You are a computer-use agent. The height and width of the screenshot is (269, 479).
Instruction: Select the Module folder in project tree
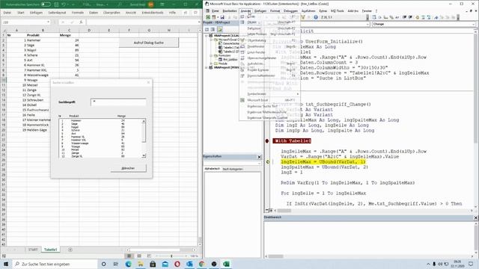[223, 64]
